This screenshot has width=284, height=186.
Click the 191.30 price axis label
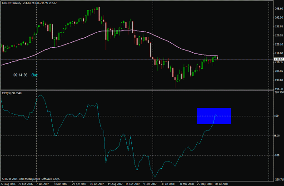[x=279, y=89]
